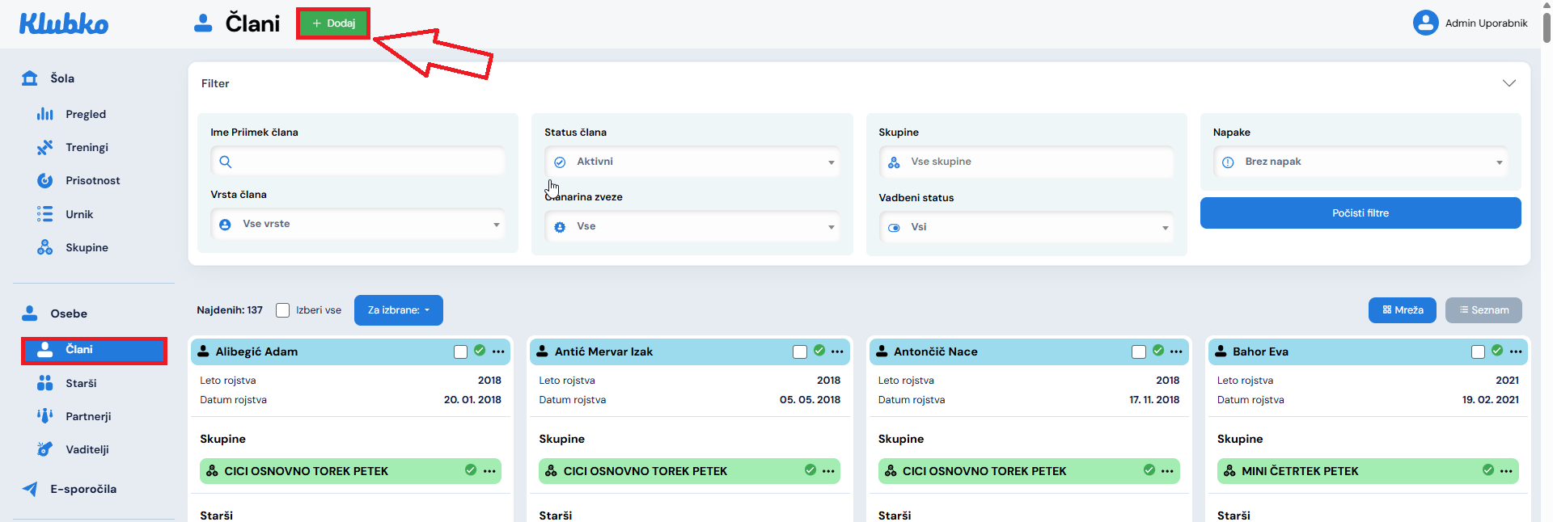This screenshot has height=522, width=1553.
Task: Go to Urnik in the sidebar
Action: tap(79, 214)
